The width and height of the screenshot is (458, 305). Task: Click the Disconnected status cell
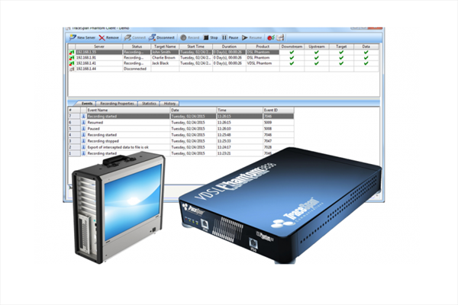click(137, 69)
